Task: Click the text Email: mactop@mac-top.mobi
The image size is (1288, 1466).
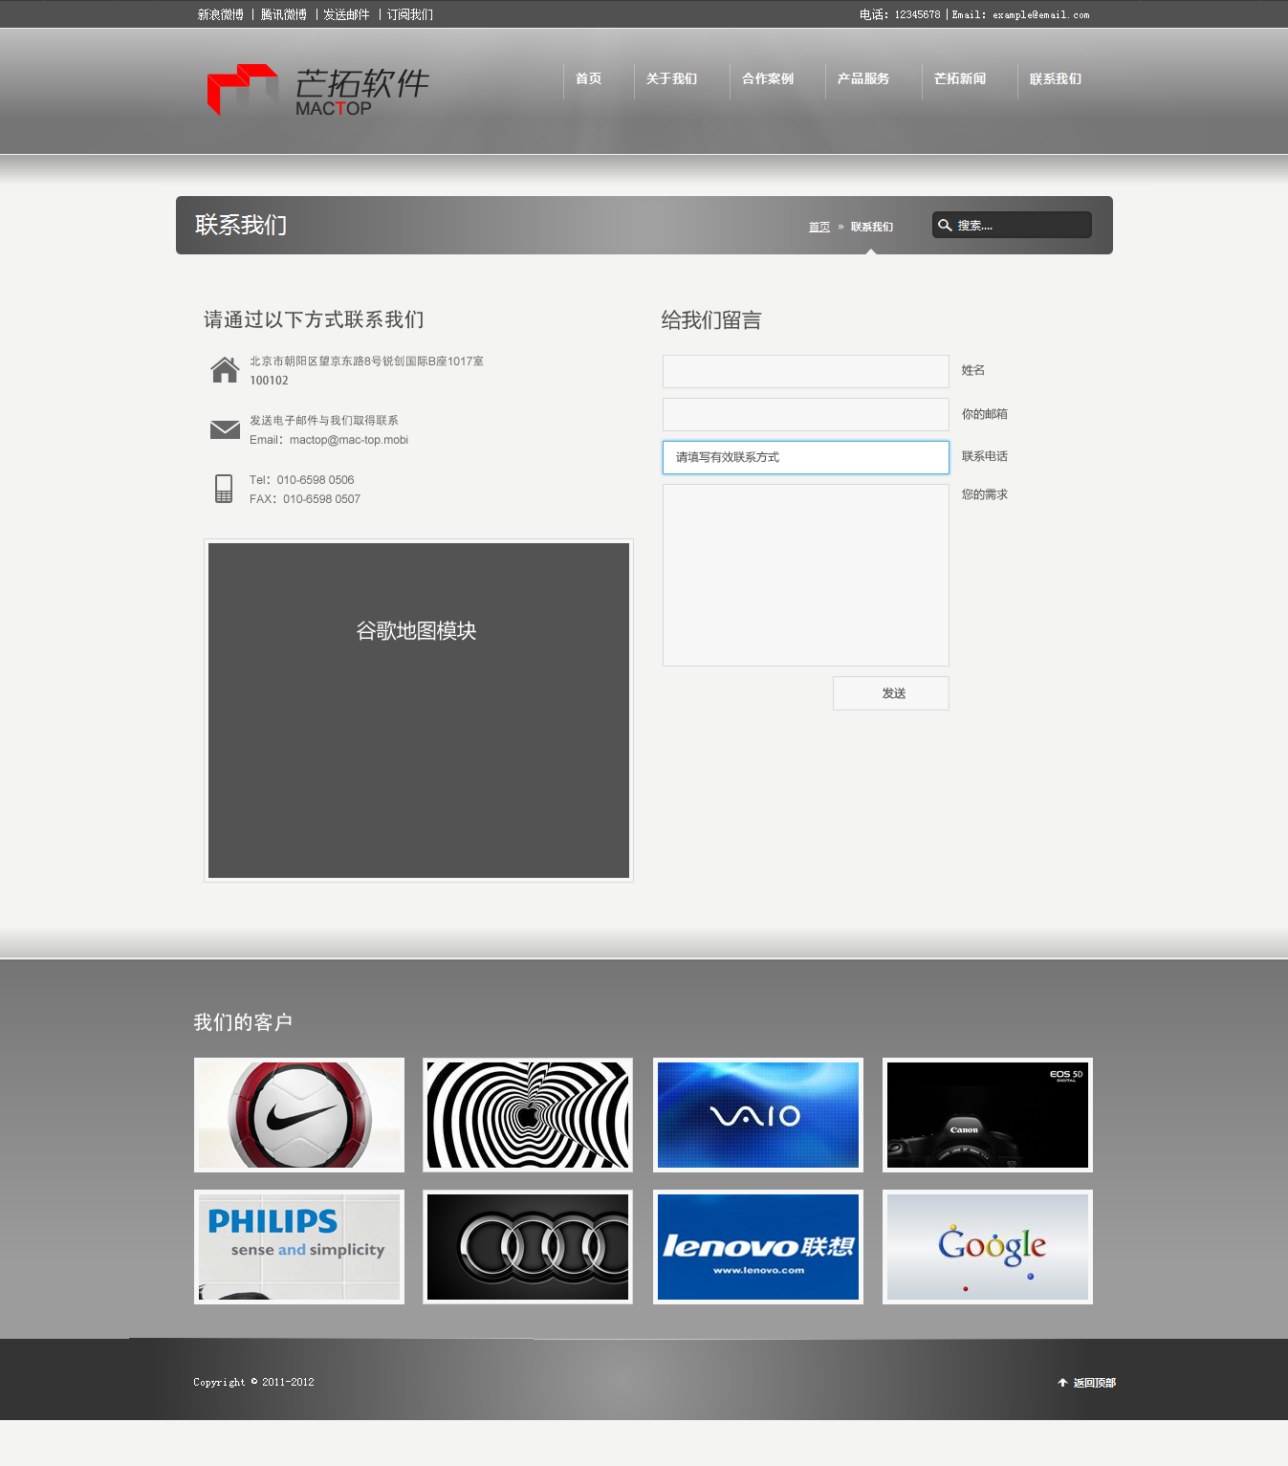Action: tap(329, 440)
